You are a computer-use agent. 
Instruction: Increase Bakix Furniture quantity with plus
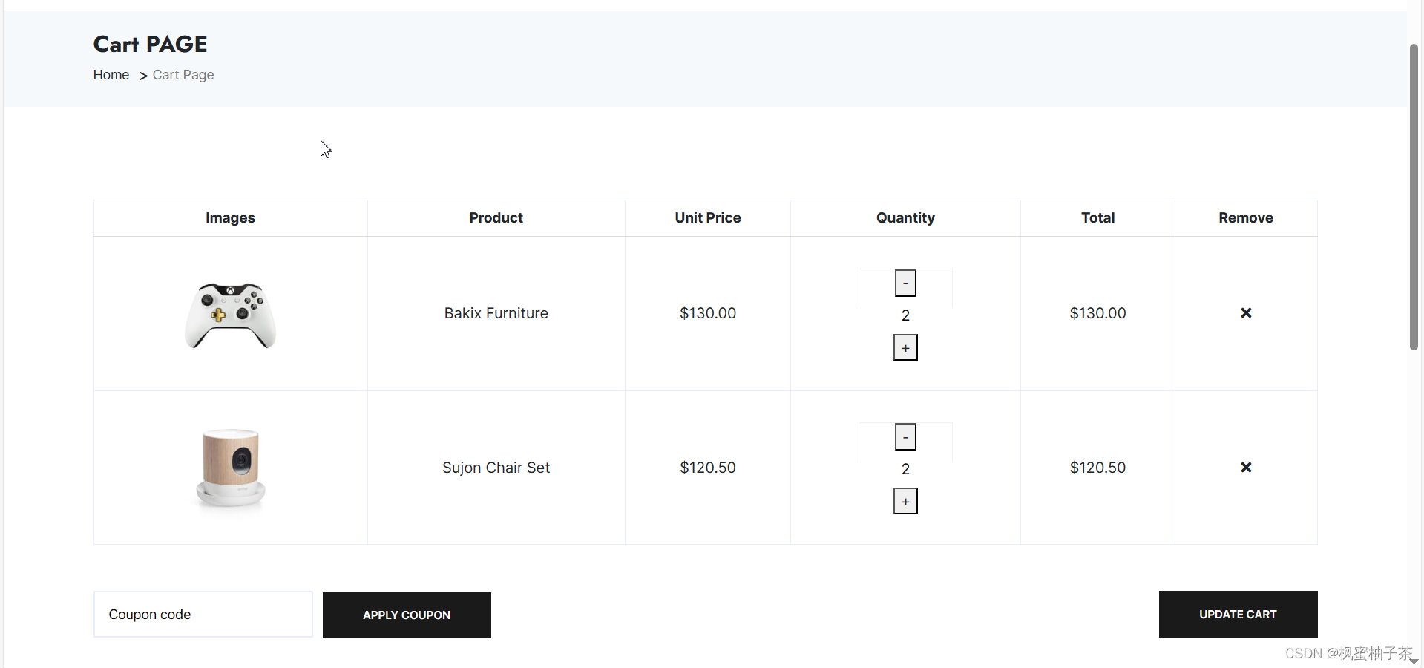905,348
